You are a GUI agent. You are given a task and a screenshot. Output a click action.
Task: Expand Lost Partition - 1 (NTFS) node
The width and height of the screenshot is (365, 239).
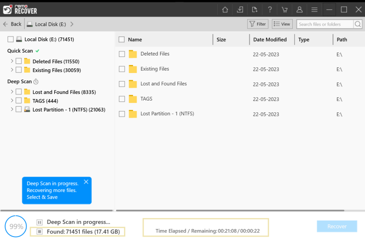11,109
